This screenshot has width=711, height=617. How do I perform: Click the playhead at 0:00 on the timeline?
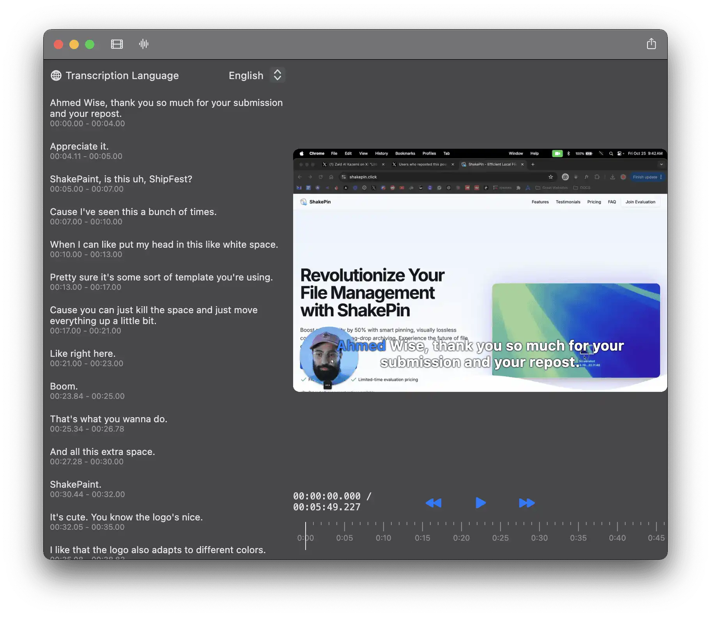(306, 536)
